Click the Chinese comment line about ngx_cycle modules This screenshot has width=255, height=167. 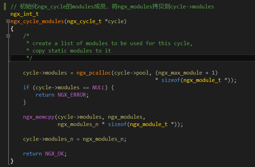(112, 7)
